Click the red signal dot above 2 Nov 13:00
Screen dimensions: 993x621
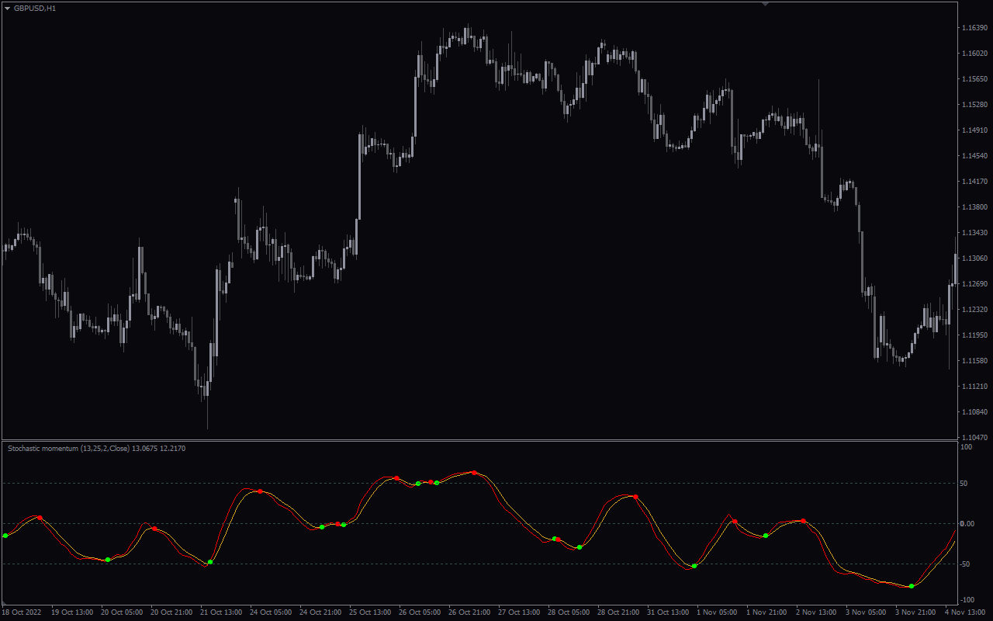[x=803, y=521]
